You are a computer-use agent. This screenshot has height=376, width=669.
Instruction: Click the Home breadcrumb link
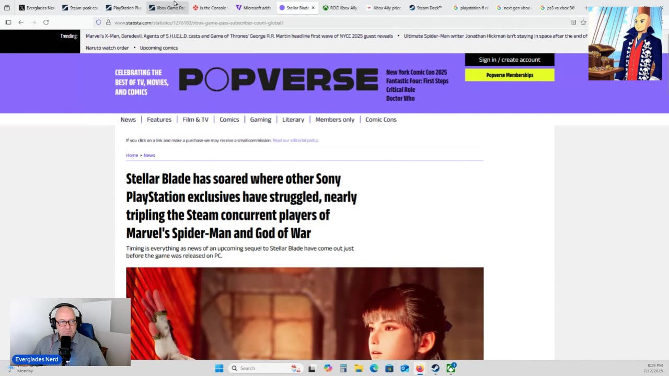pos(132,155)
